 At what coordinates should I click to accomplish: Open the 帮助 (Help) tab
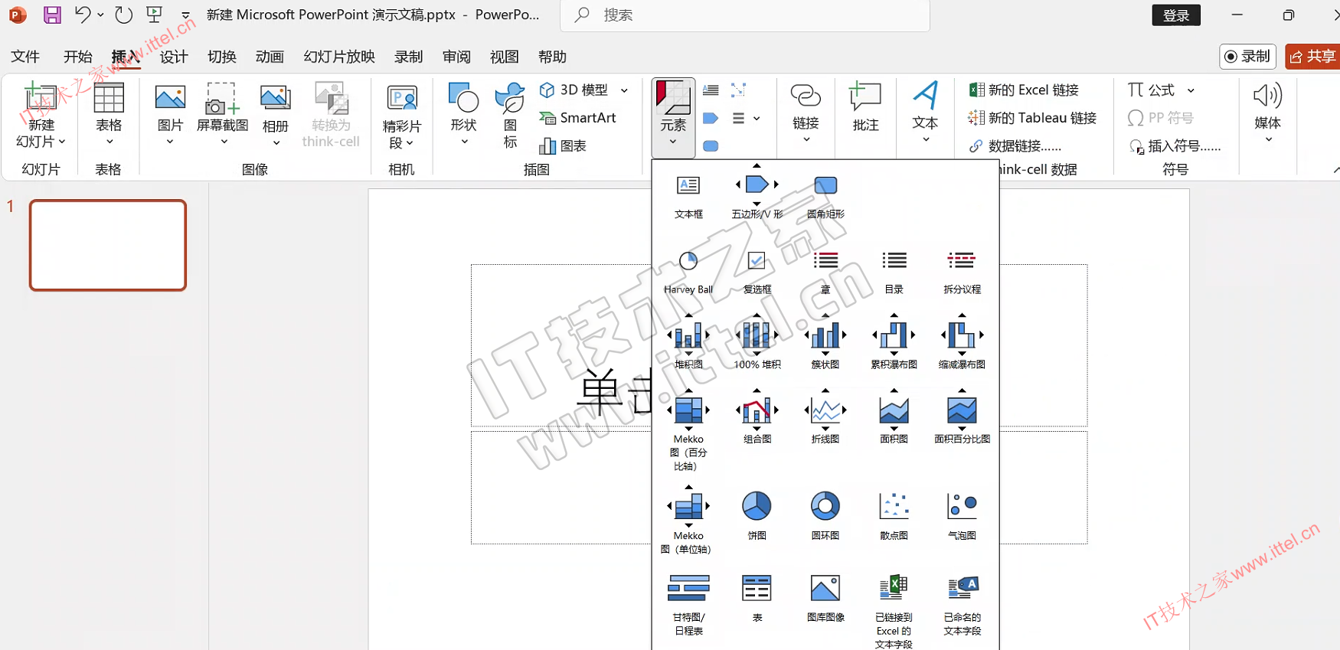click(552, 57)
